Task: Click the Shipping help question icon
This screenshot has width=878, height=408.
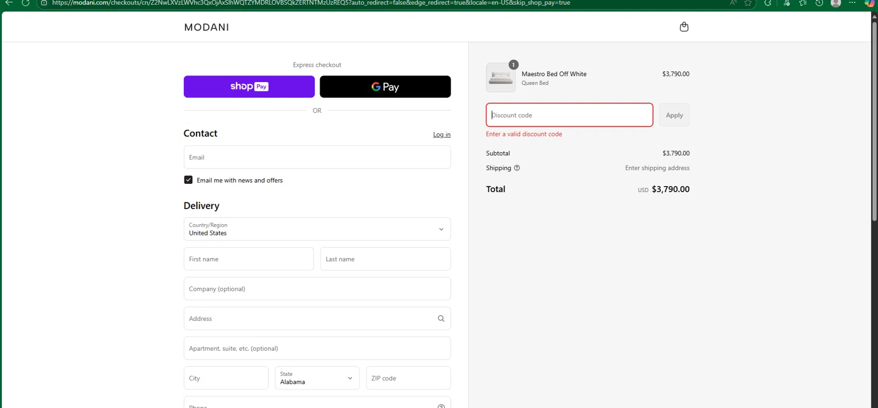Action: pos(517,168)
